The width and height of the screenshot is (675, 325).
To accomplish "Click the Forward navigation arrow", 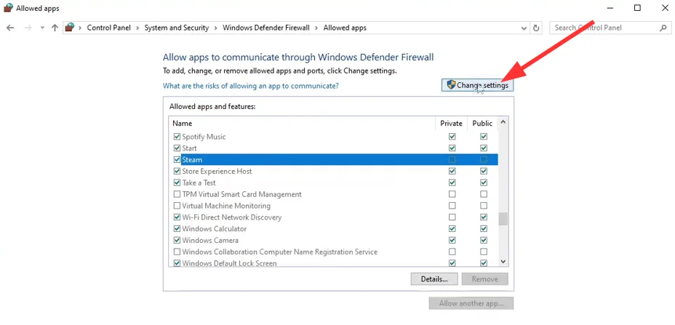I will (x=28, y=28).
